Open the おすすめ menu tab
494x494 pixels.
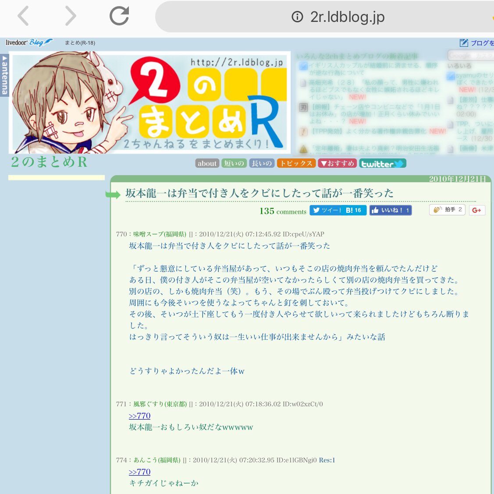(x=338, y=163)
